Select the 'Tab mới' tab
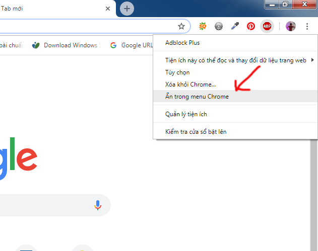 pyautogui.click(x=57, y=9)
